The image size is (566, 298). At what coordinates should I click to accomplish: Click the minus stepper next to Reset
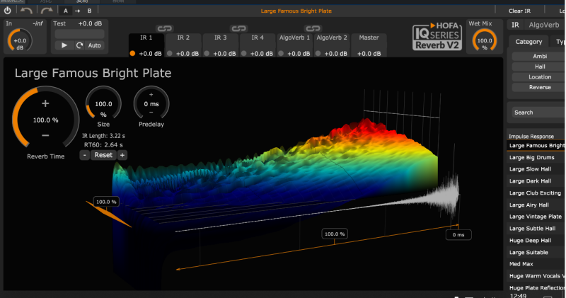point(84,155)
